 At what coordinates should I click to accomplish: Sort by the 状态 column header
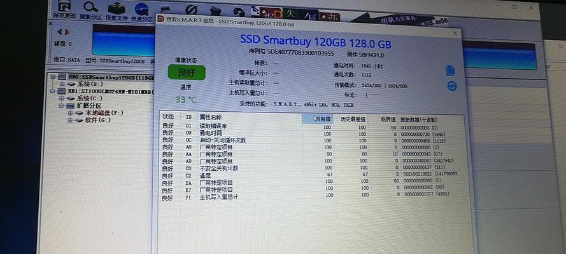(168, 117)
